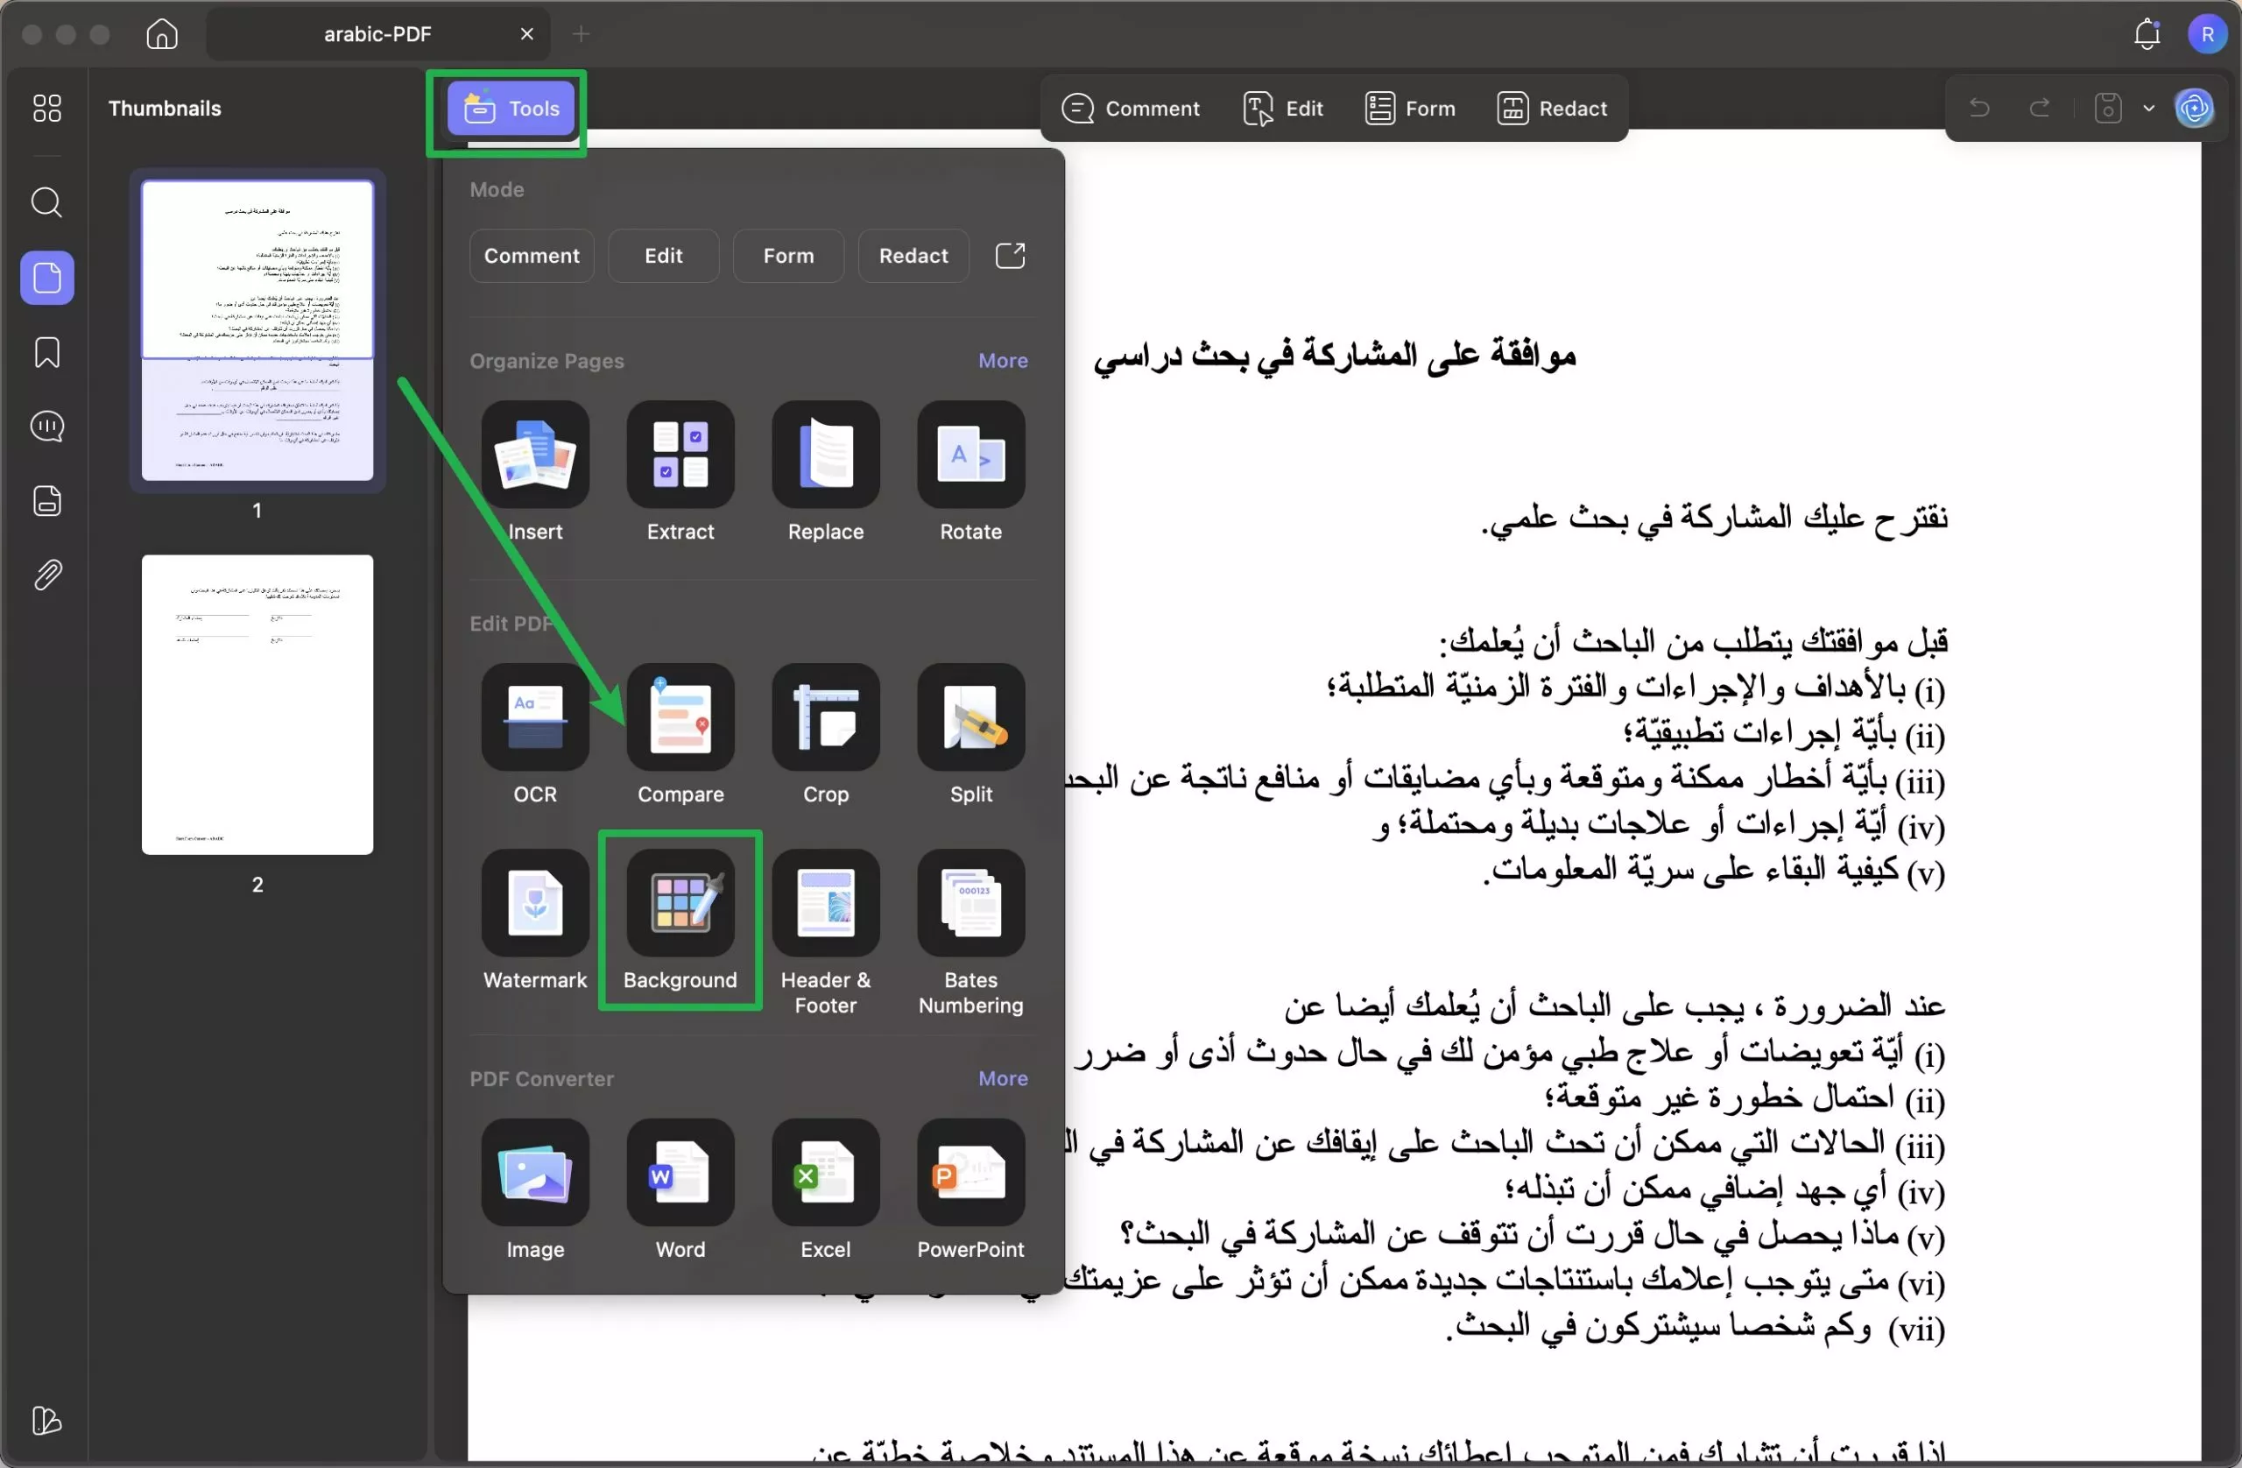Expand the save options chevron
The image size is (2242, 1468).
2149,108
